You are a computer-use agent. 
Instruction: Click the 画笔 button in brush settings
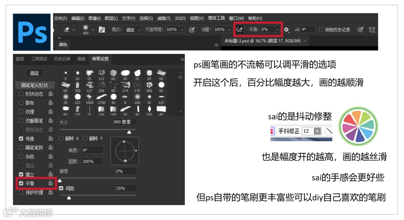34,73
